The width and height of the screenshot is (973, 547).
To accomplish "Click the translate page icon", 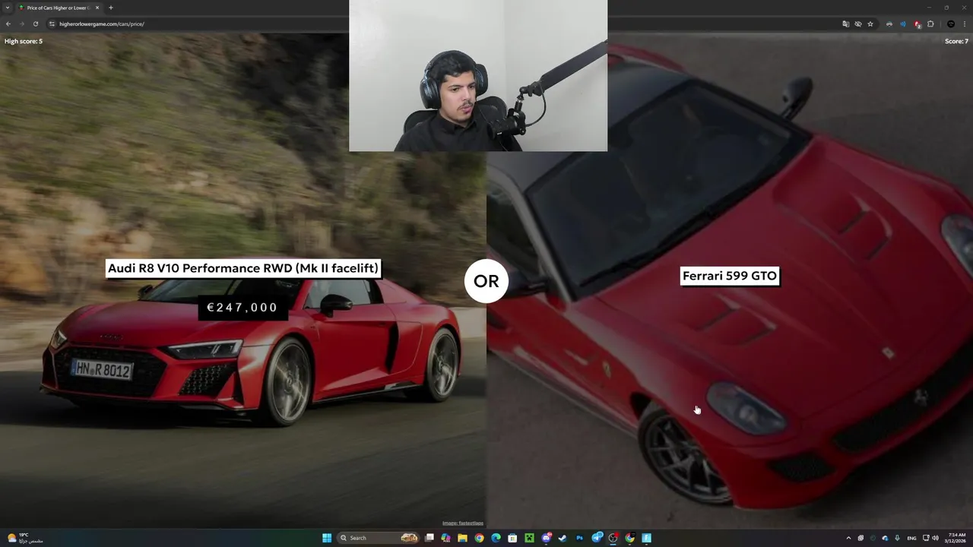I will [846, 24].
